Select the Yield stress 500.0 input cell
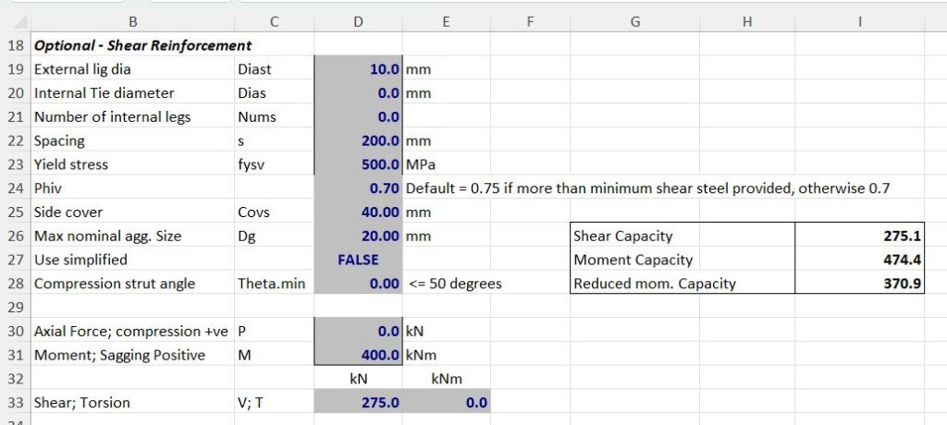The width and height of the screenshot is (947, 425). tap(358, 164)
